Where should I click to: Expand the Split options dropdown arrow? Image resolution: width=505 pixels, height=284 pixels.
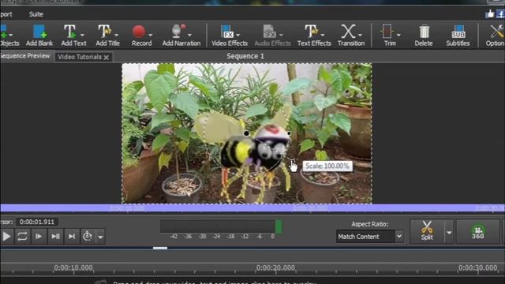click(449, 232)
